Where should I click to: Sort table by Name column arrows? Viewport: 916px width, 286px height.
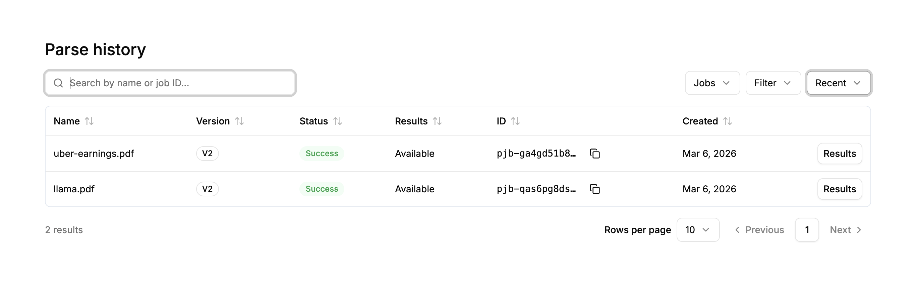pyautogui.click(x=89, y=121)
